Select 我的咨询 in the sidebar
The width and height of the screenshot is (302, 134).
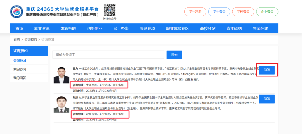point(20,69)
